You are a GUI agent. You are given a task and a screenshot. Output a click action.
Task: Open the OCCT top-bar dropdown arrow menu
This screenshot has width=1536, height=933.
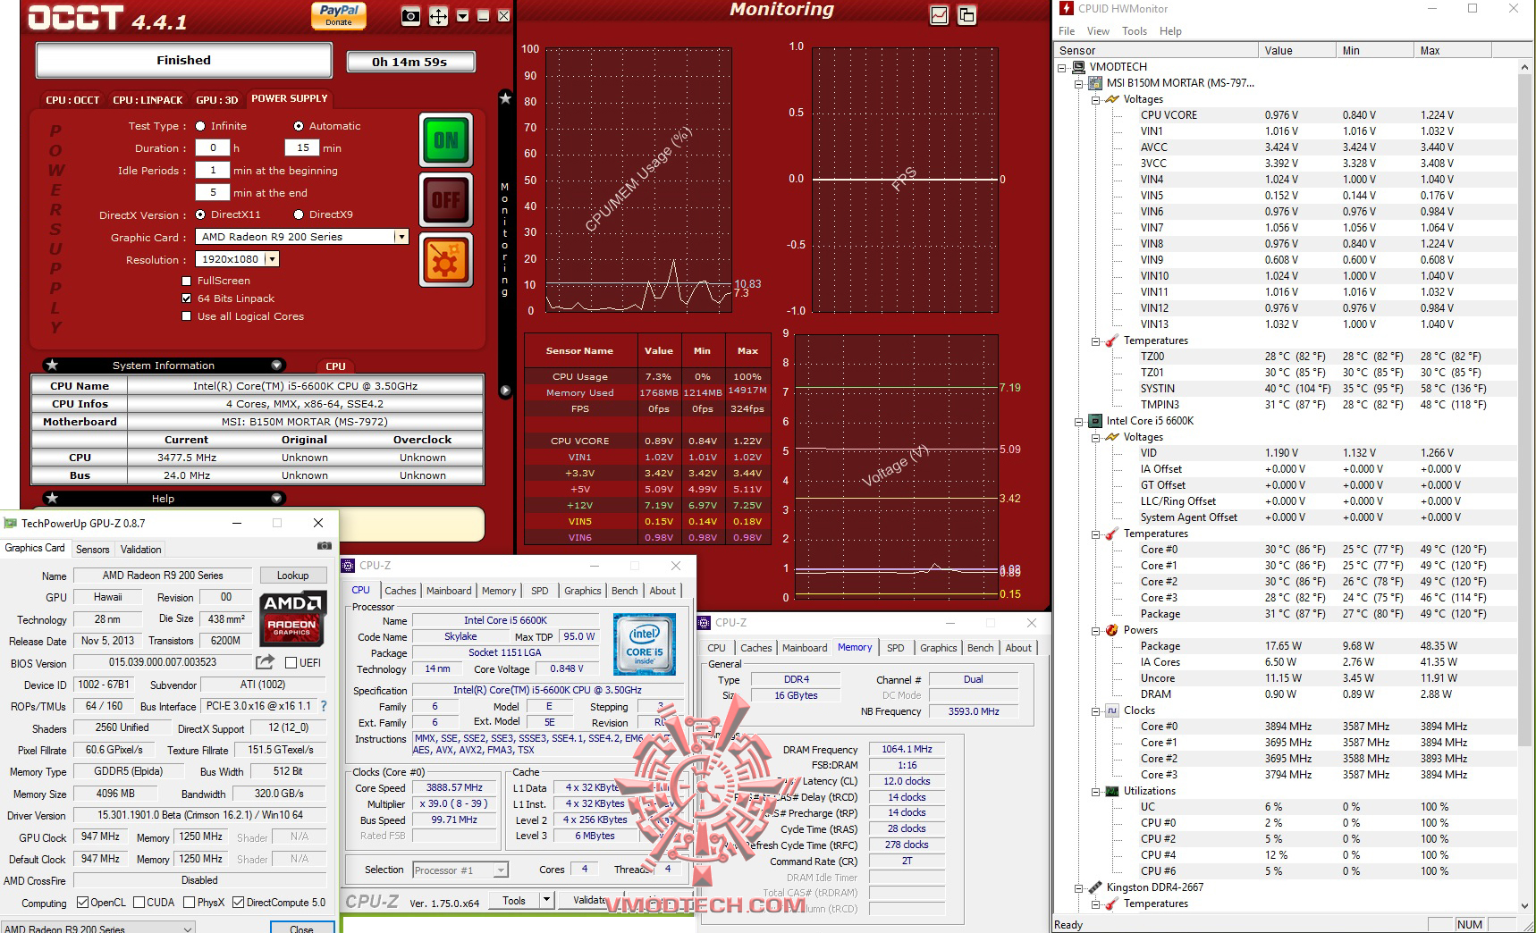click(x=462, y=16)
